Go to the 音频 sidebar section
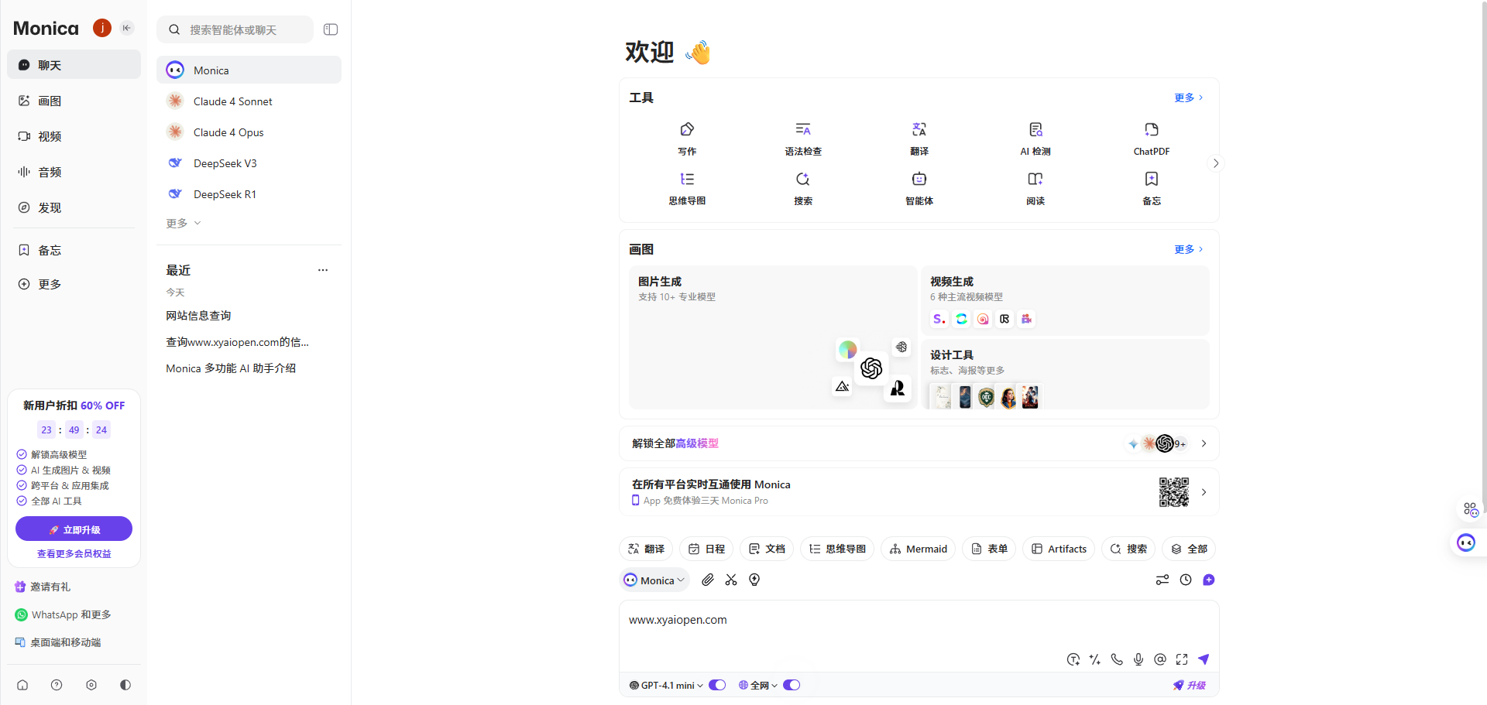Screen dimensions: 1487x705 pyautogui.click(x=74, y=172)
